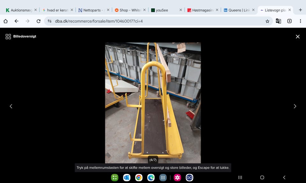Image resolution: width=306 pixels, height=183 pixels.
Task: Reload the dba.dk page
Action: tap(39, 21)
